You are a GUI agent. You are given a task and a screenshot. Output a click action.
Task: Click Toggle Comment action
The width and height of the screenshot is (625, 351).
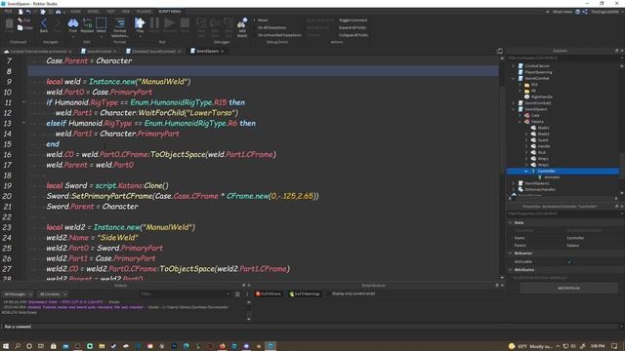tap(354, 19)
